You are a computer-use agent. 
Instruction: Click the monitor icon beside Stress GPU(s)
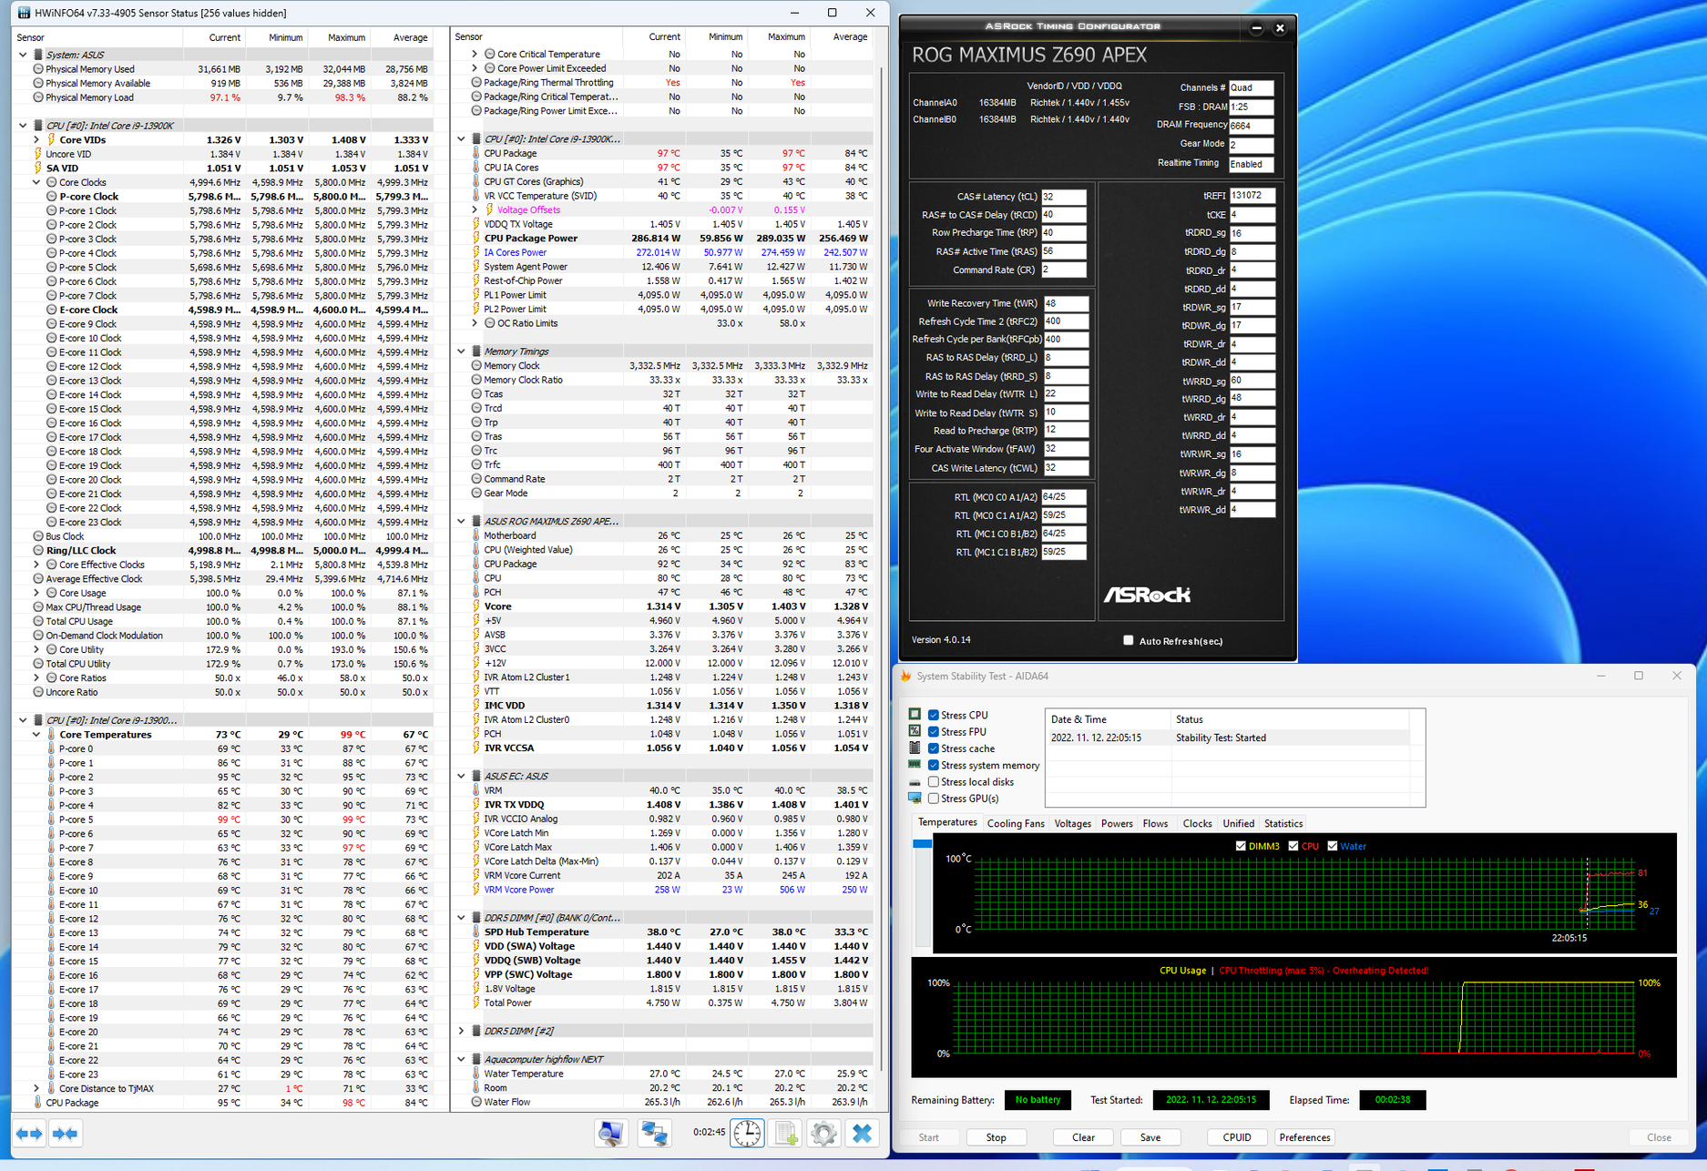(x=915, y=798)
